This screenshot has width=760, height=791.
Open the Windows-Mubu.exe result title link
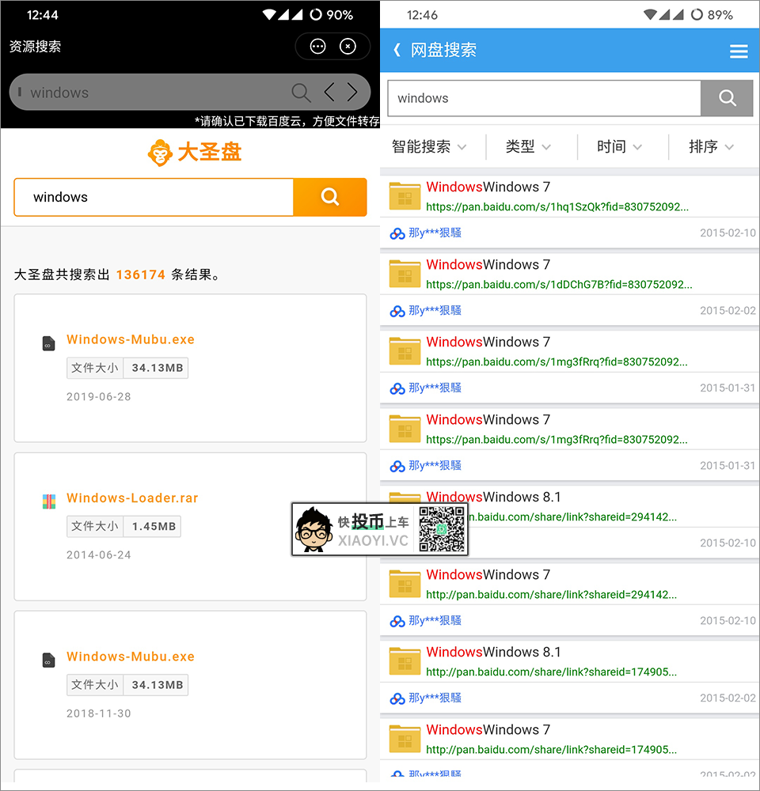(130, 339)
